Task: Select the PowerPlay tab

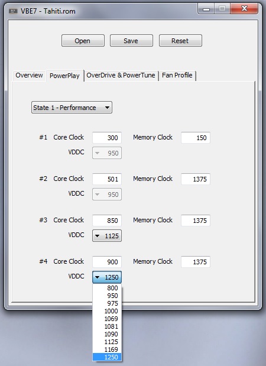Action: click(x=65, y=76)
